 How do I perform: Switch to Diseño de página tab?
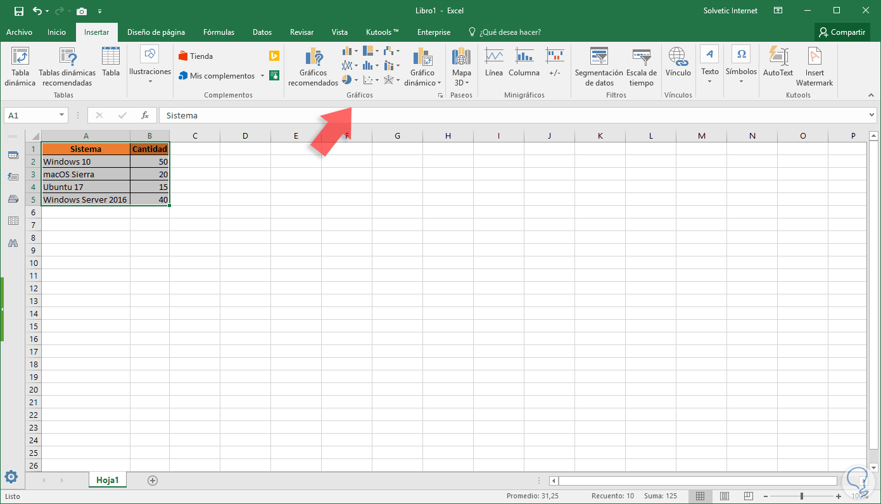[156, 32]
